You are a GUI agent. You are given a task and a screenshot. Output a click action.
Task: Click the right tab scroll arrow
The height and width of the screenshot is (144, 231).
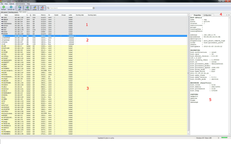pos(229,15)
